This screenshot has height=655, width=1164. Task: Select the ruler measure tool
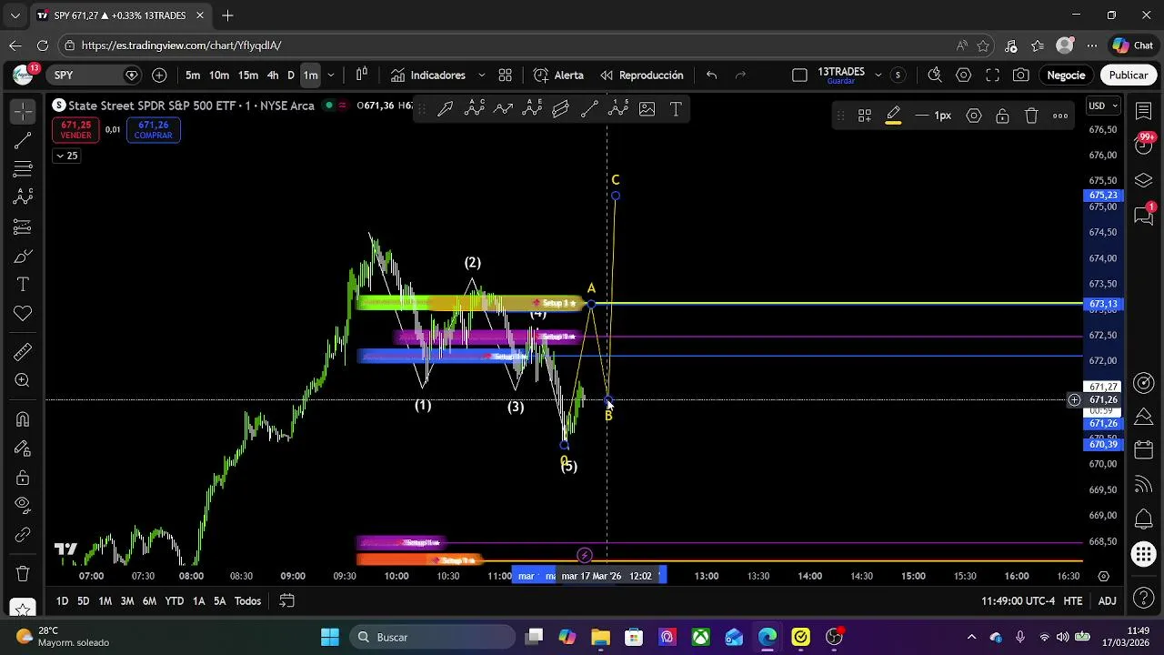(x=23, y=352)
